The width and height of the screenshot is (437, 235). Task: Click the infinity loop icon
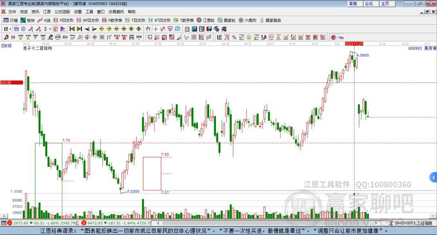pos(341,37)
